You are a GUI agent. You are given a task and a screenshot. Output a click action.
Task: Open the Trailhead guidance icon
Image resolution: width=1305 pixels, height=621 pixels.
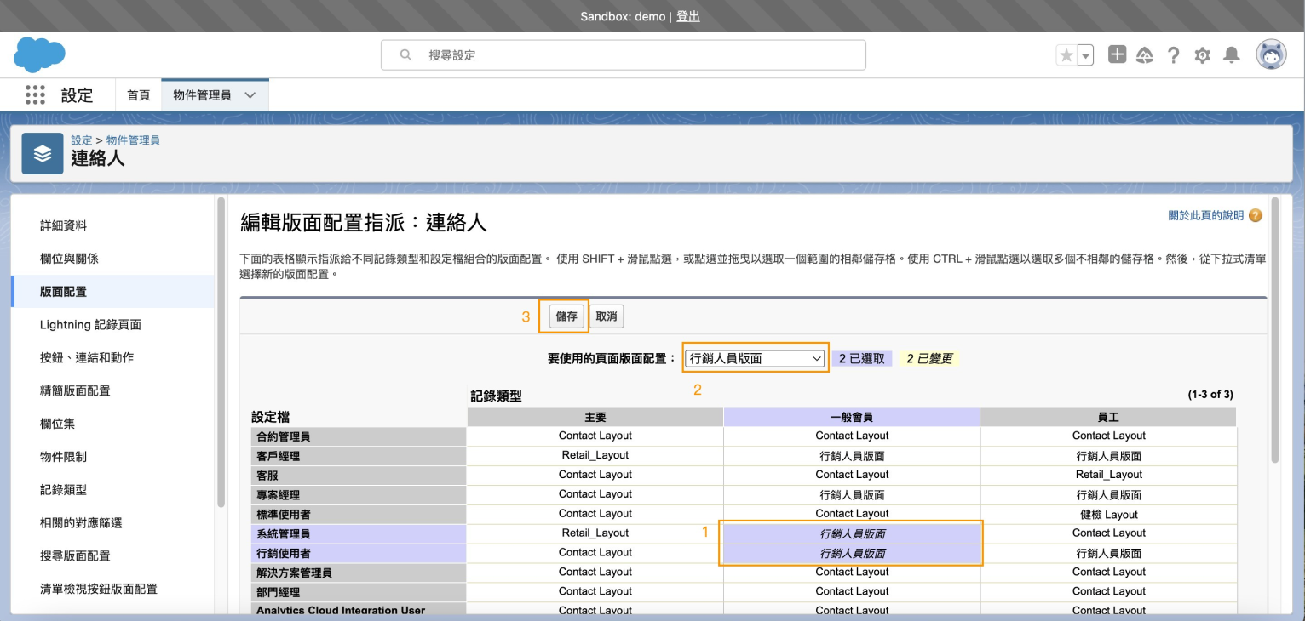(x=1145, y=55)
